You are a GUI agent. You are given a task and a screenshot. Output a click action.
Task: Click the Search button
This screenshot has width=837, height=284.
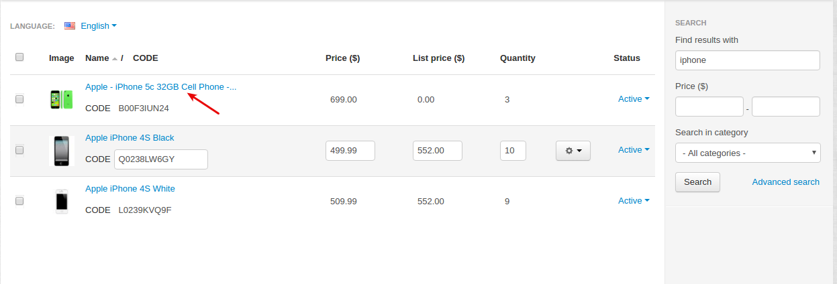697,182
